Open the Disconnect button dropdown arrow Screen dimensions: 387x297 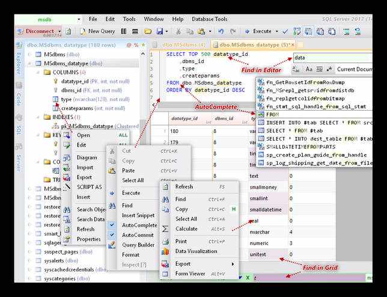pos(59,31)
